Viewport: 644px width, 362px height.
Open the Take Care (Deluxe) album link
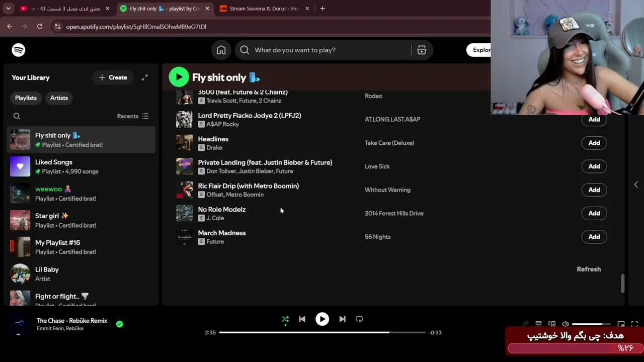point(389,143)
